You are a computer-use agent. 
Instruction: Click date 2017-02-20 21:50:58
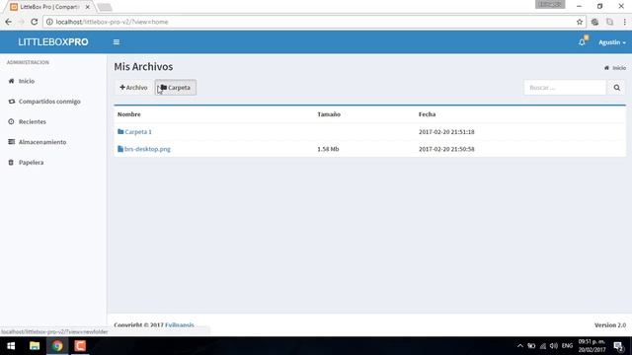point(446,149)
